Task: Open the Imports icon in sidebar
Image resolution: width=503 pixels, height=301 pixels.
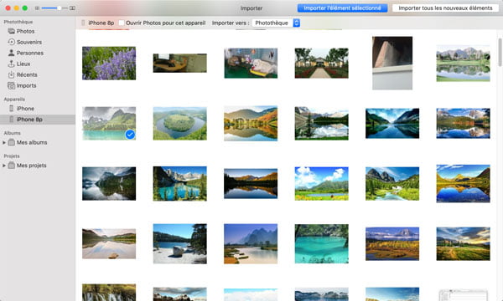Action: click(11, 85)
